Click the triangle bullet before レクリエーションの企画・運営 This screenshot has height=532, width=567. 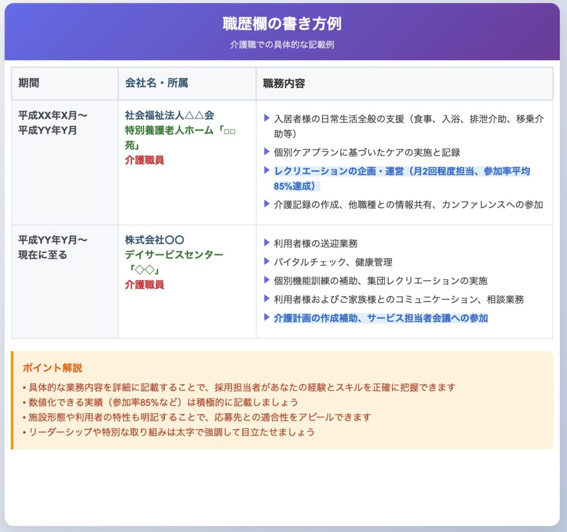tap(267, 170)
